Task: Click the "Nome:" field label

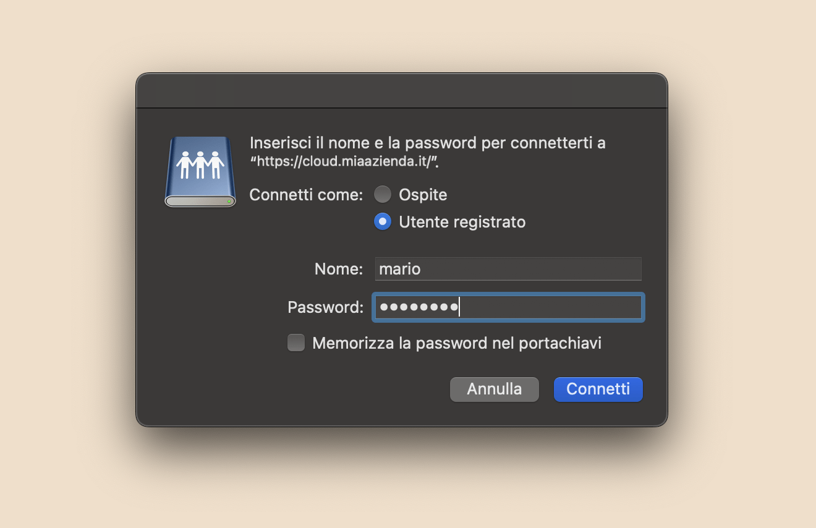Action: (338, 269)
